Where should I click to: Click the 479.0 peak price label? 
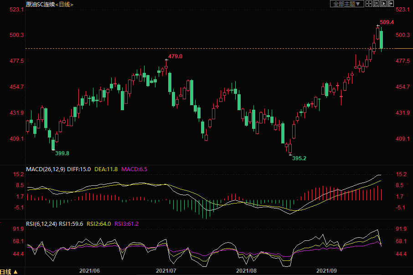175,56
